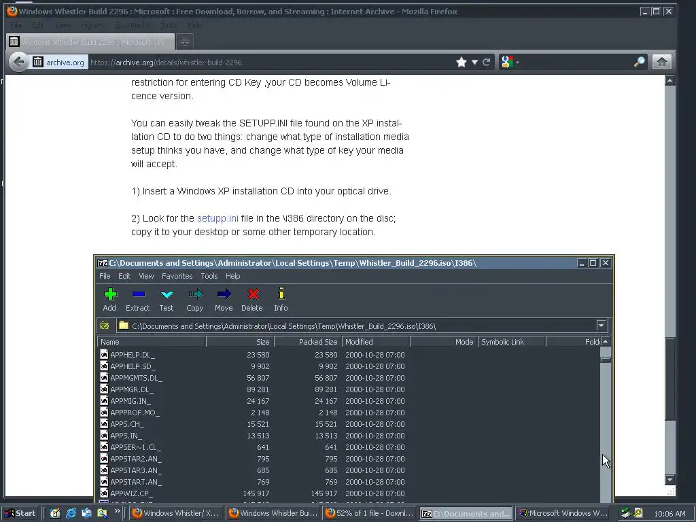Click in the Firefox URL address field
Screen dimensions: 696x522
[x=271, y=62]
